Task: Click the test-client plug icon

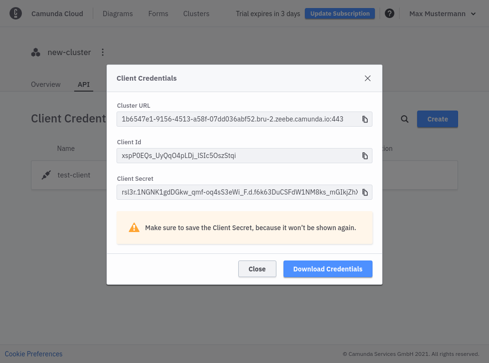Action: [46, 175]
